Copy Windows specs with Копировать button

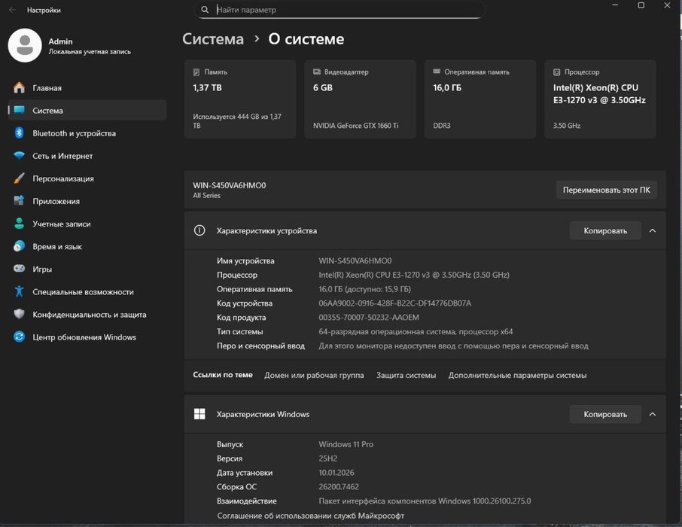pos(605,414)
